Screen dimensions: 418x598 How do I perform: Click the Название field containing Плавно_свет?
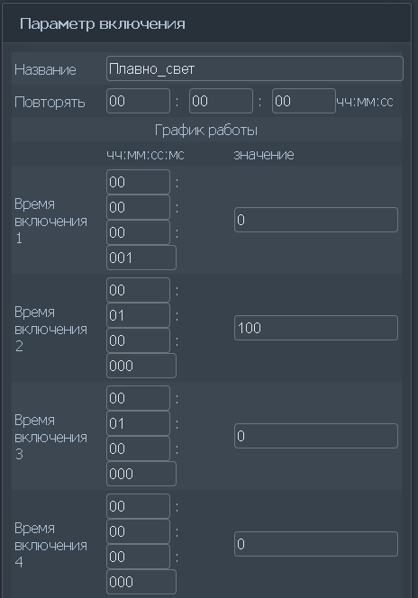tap(255, 68)
